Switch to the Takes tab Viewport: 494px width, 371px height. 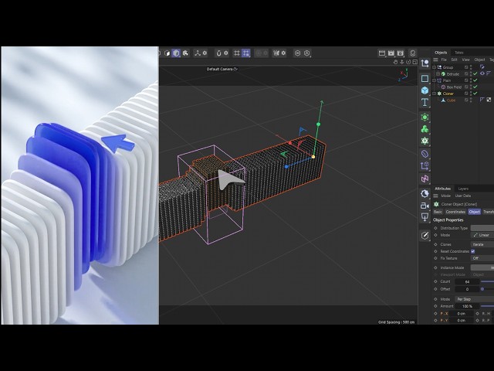(458, 53)
